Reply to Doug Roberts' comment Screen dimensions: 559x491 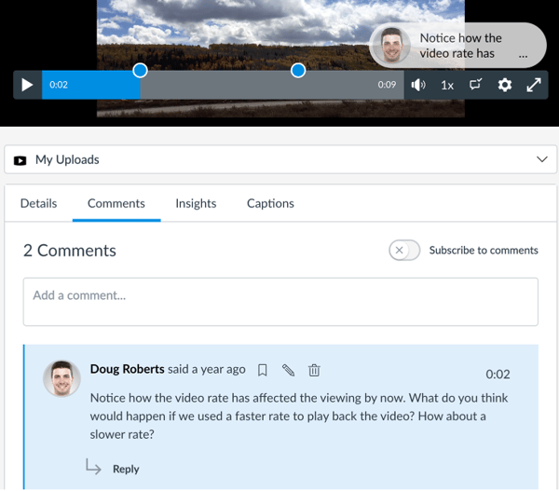126,469
